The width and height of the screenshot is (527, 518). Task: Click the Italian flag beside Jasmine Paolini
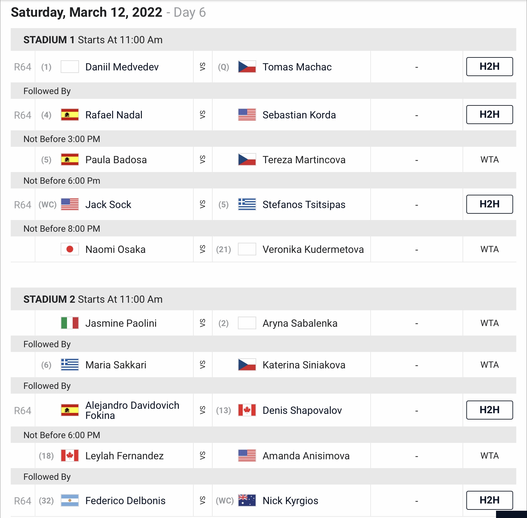[x=70, y=323]
